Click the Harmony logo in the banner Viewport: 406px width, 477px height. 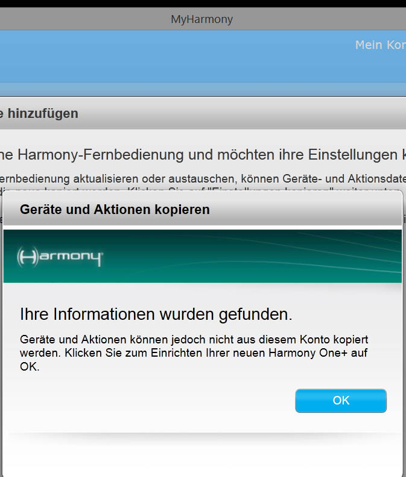coord(60,257)
